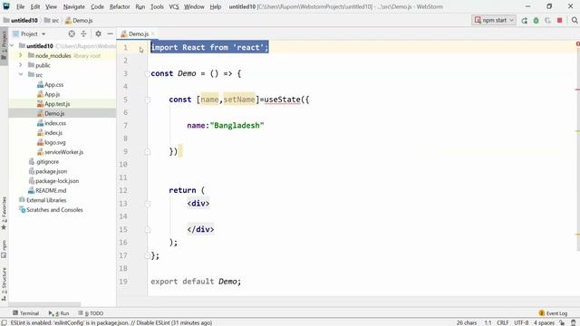Image resolution: width=580 pixels, height=326 pixels.
Task: Stop the running process with the red square
Action: 560,20
